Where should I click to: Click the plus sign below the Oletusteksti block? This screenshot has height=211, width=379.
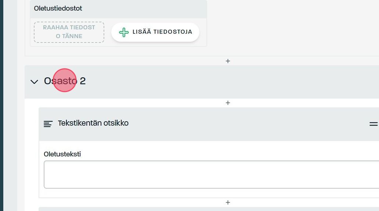tap(228, 202)
